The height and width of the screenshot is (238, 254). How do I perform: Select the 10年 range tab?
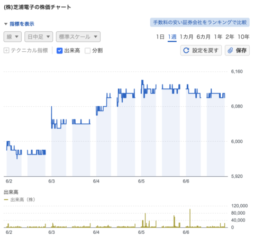(x=243, y=36)
